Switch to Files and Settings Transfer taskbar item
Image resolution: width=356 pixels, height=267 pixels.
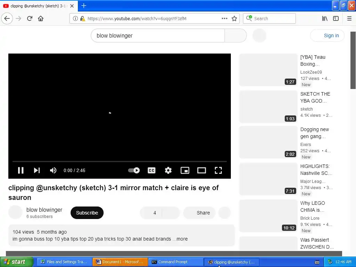[64, 262]
